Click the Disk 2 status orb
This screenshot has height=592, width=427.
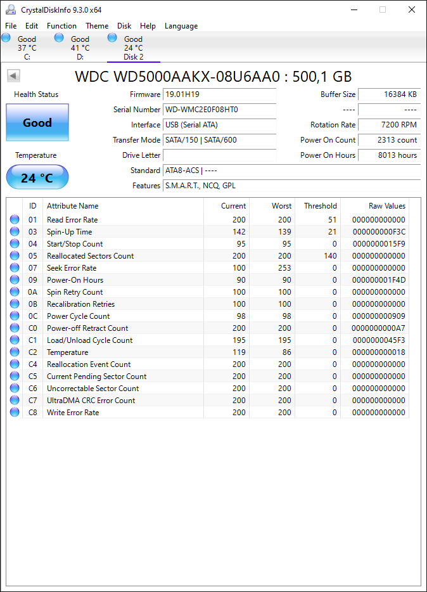(x=112, y=37)
